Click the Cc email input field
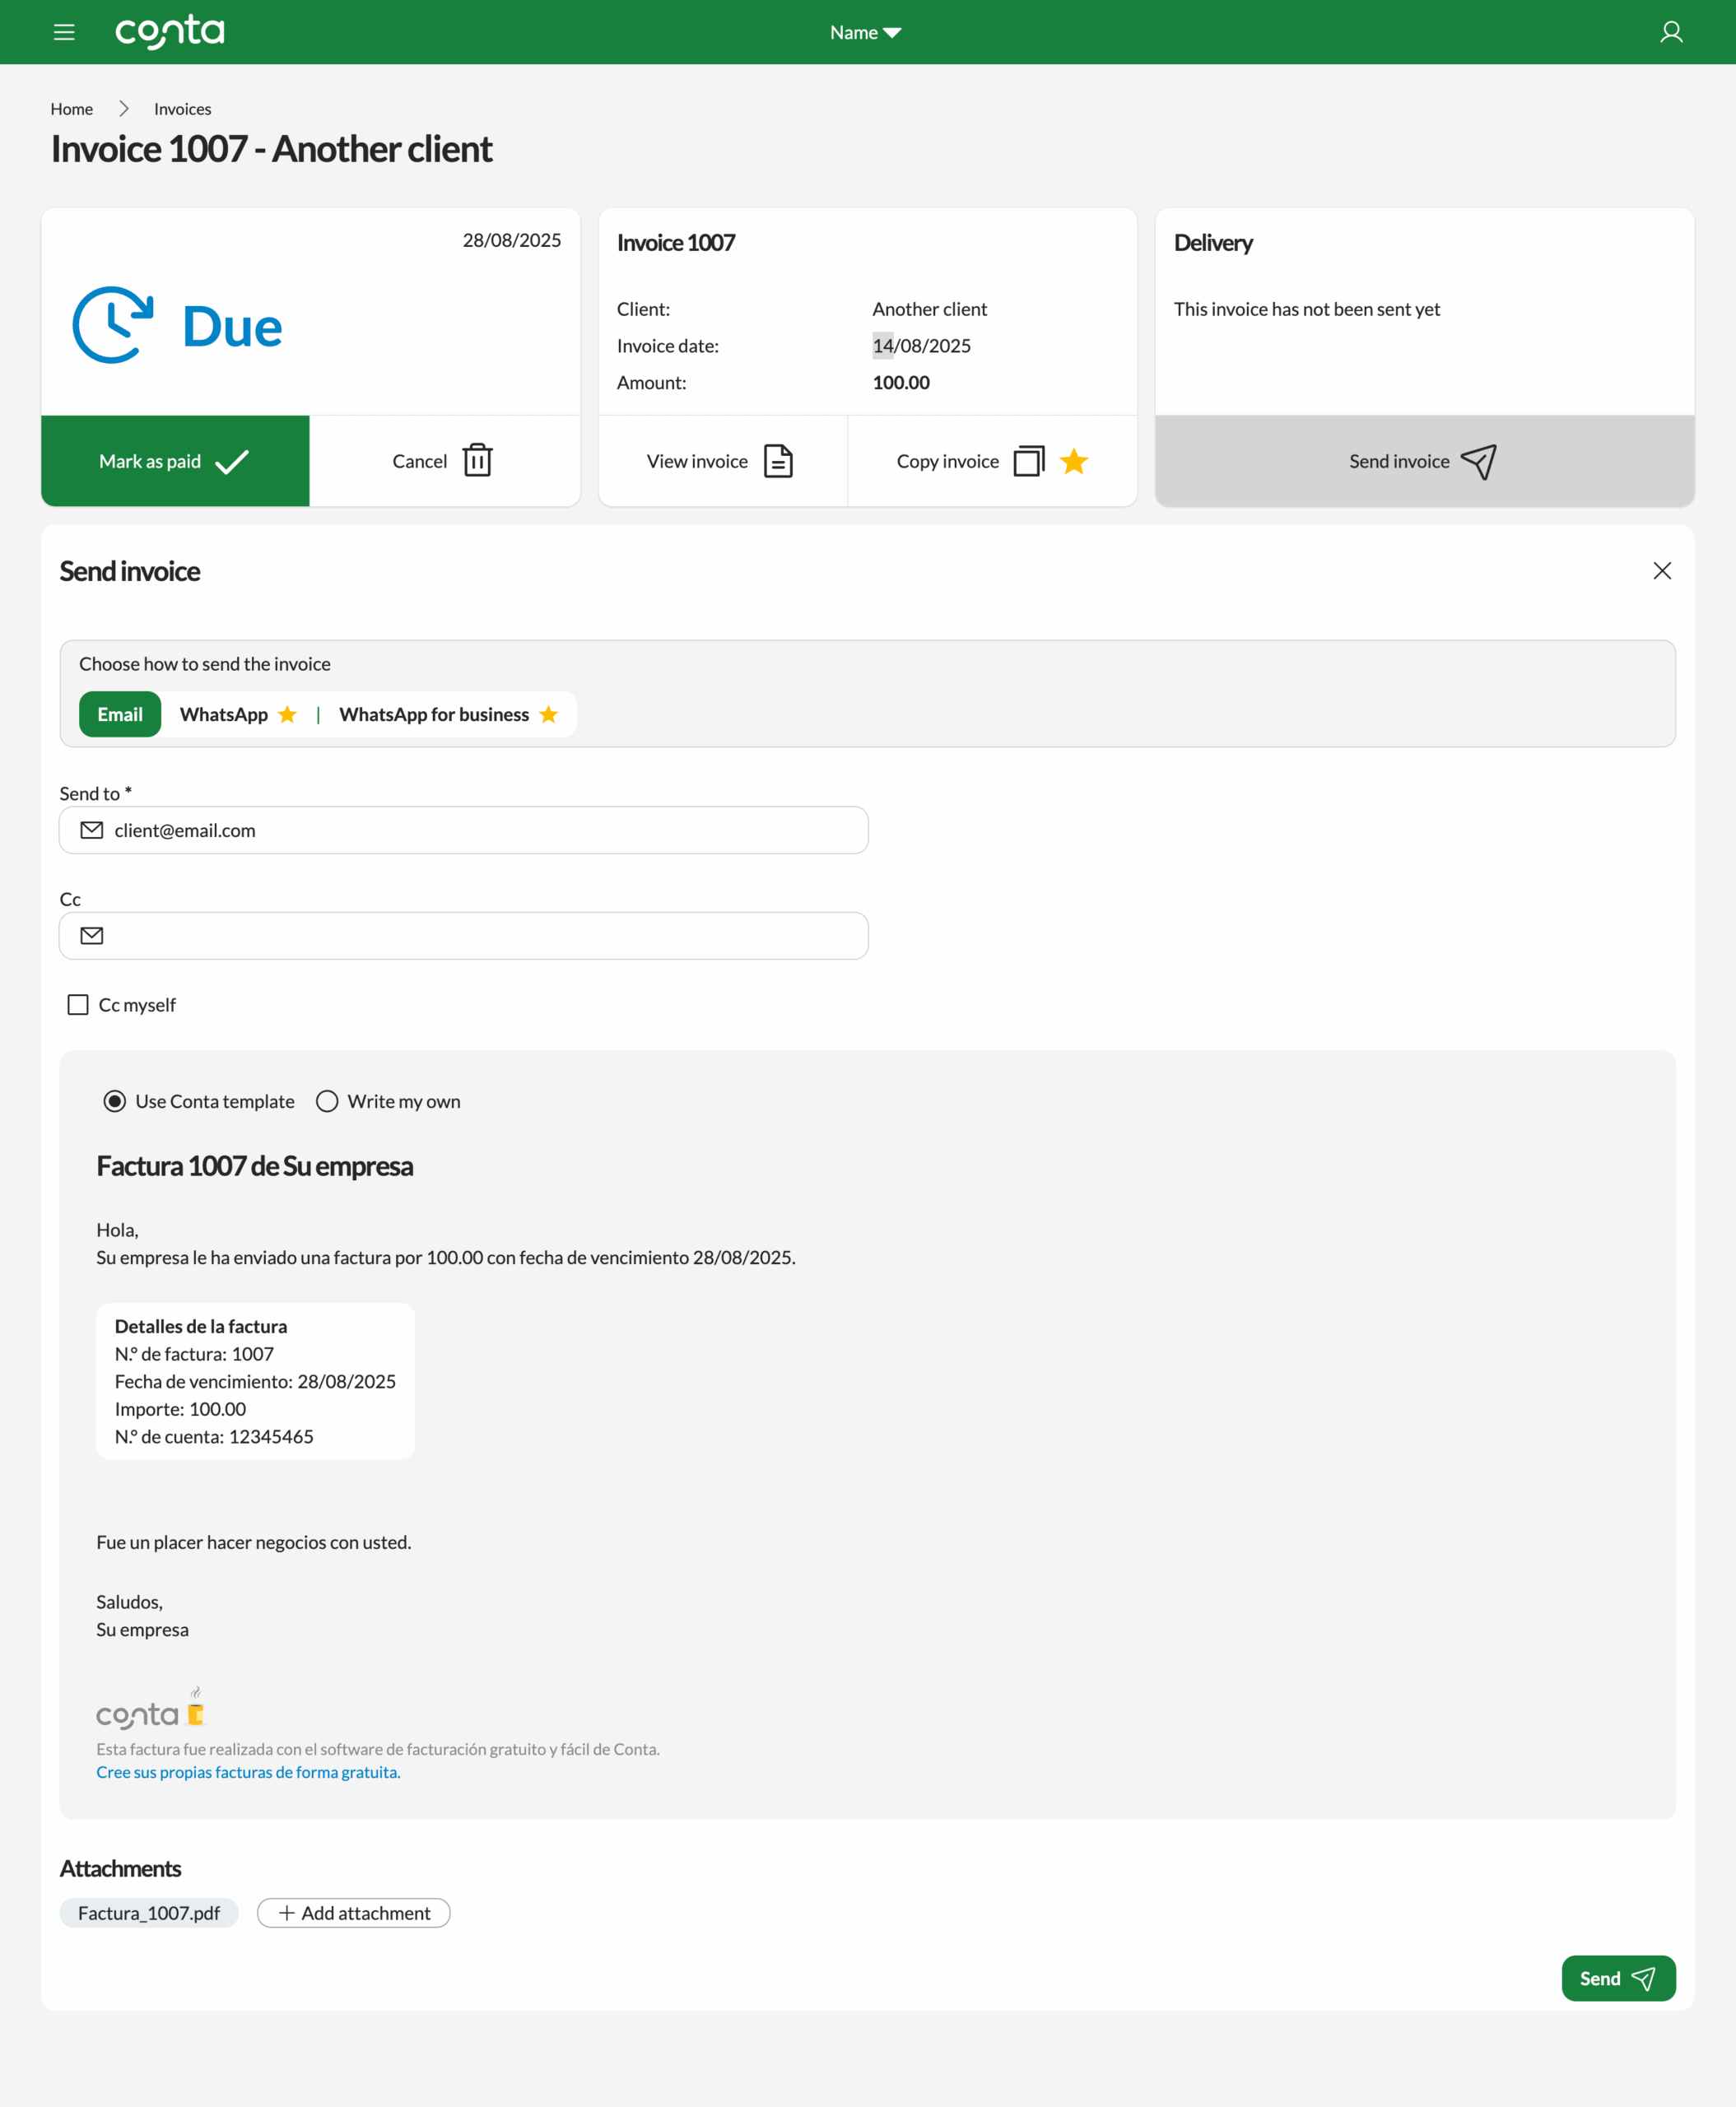This screenshot has width=1736, height=2107. click(x=464, y=935)
